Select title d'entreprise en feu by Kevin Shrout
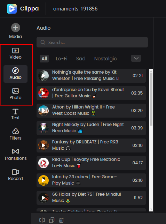The height and width of the screenshot is (224, 166). pos(88,93)
